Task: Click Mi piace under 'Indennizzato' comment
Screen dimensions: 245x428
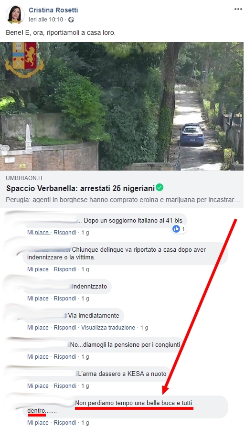Action: click(x=38, y=299)
